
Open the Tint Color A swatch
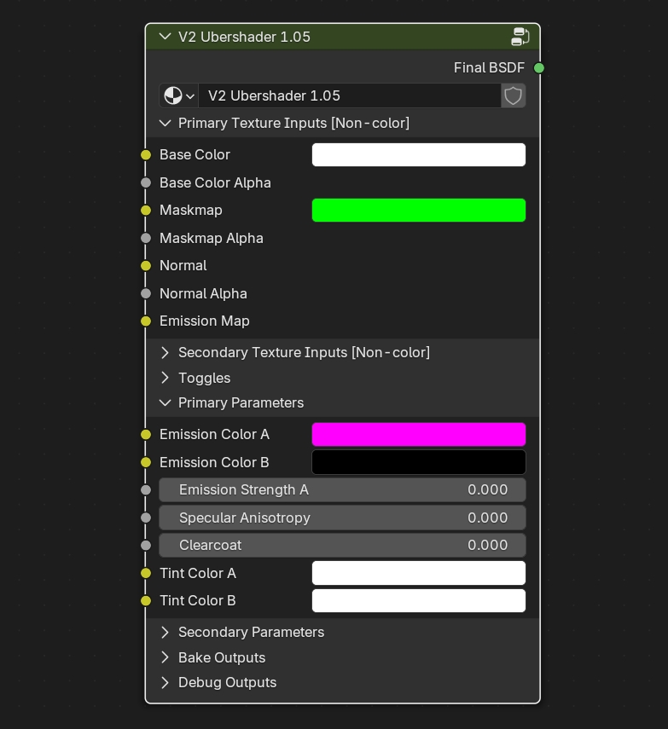tap(419, 573)
